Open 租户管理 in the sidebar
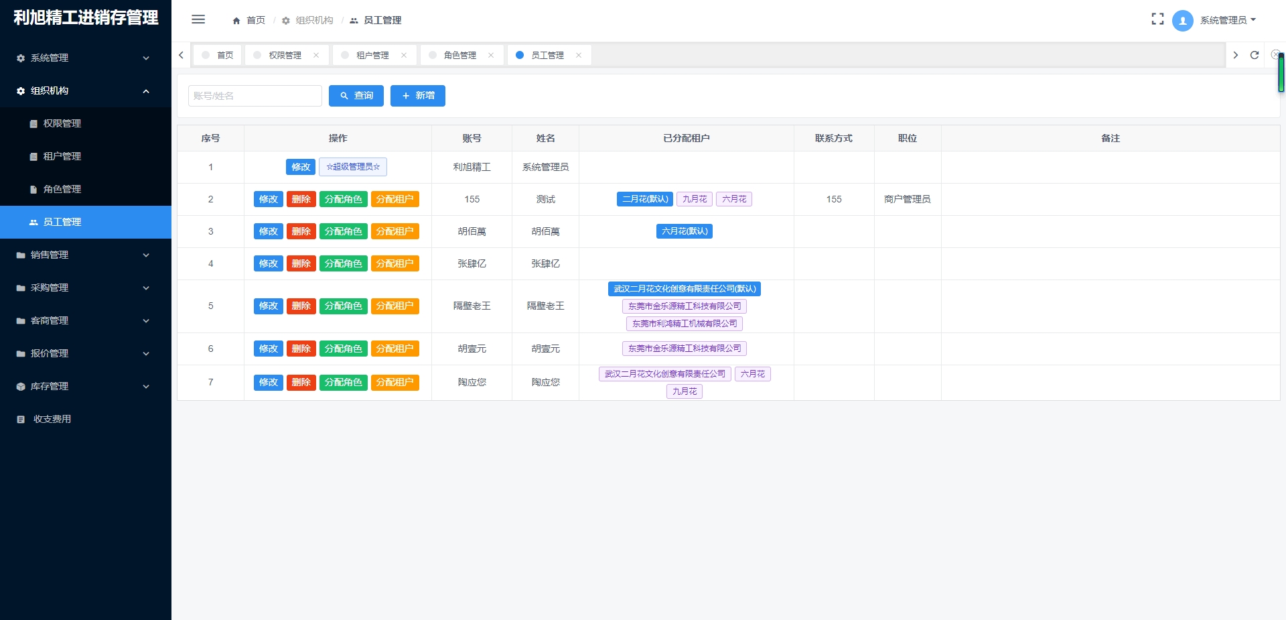This screenshot has height=620, width=1286. [86, 156]
